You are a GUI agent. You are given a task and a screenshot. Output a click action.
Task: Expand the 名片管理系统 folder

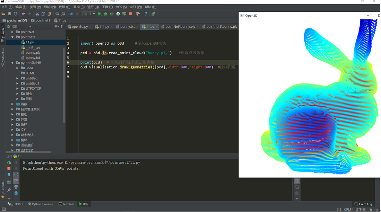pyautogui.click(x=12, y=109)
